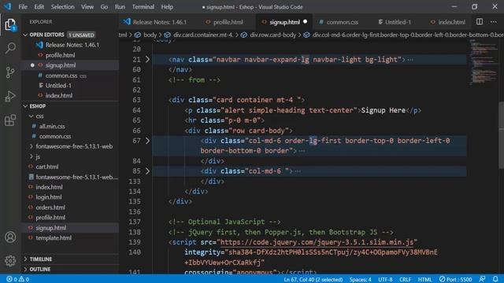The width and height of the screenshot is (504, 283).
Task: Click the Ln 67, Col 40 cursor position
Action: (313, 279)
